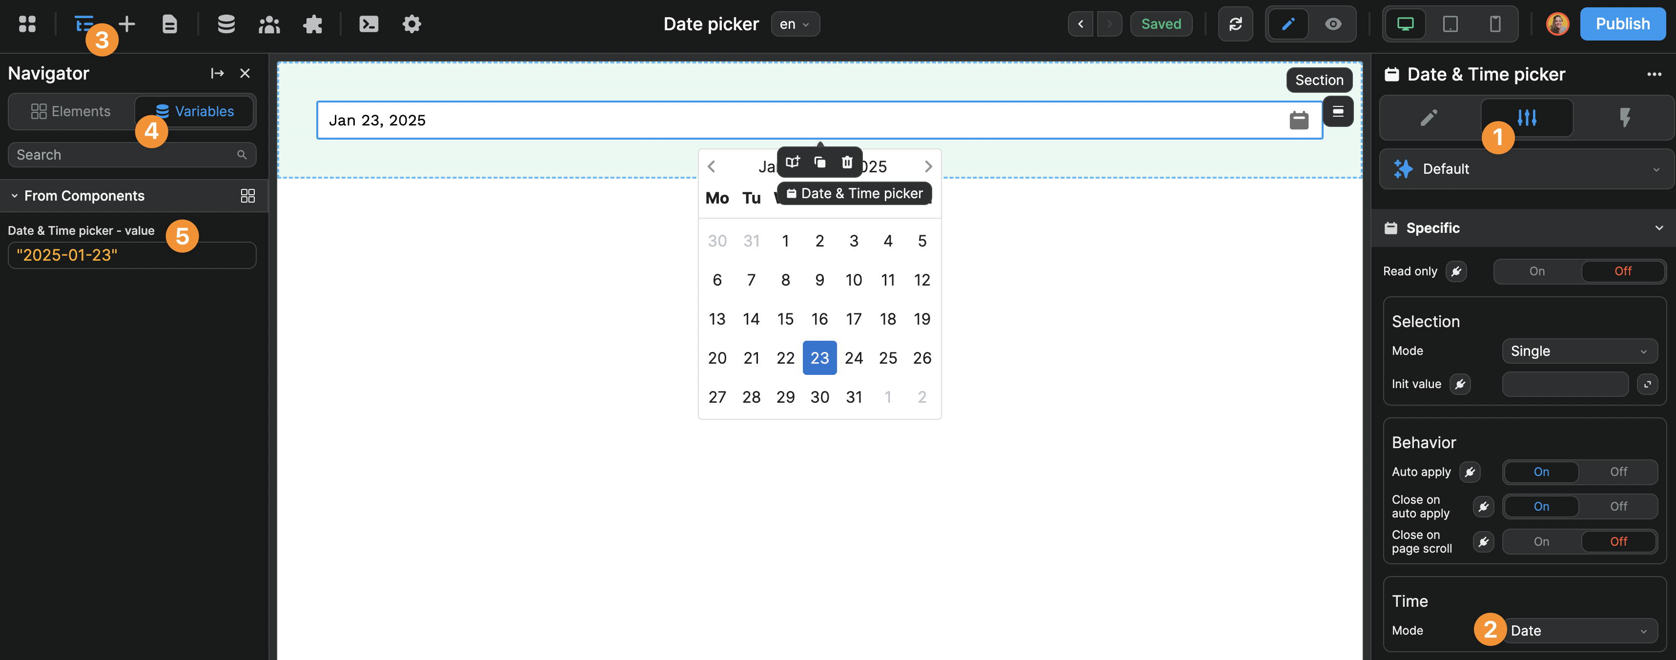The height and width of the screenshot is (660, 1676).
Task: Set Close on page scroll to On
Action: 1541,541
